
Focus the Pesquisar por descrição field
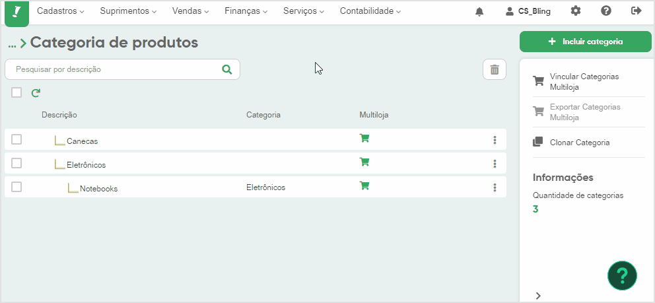(122, 69)
